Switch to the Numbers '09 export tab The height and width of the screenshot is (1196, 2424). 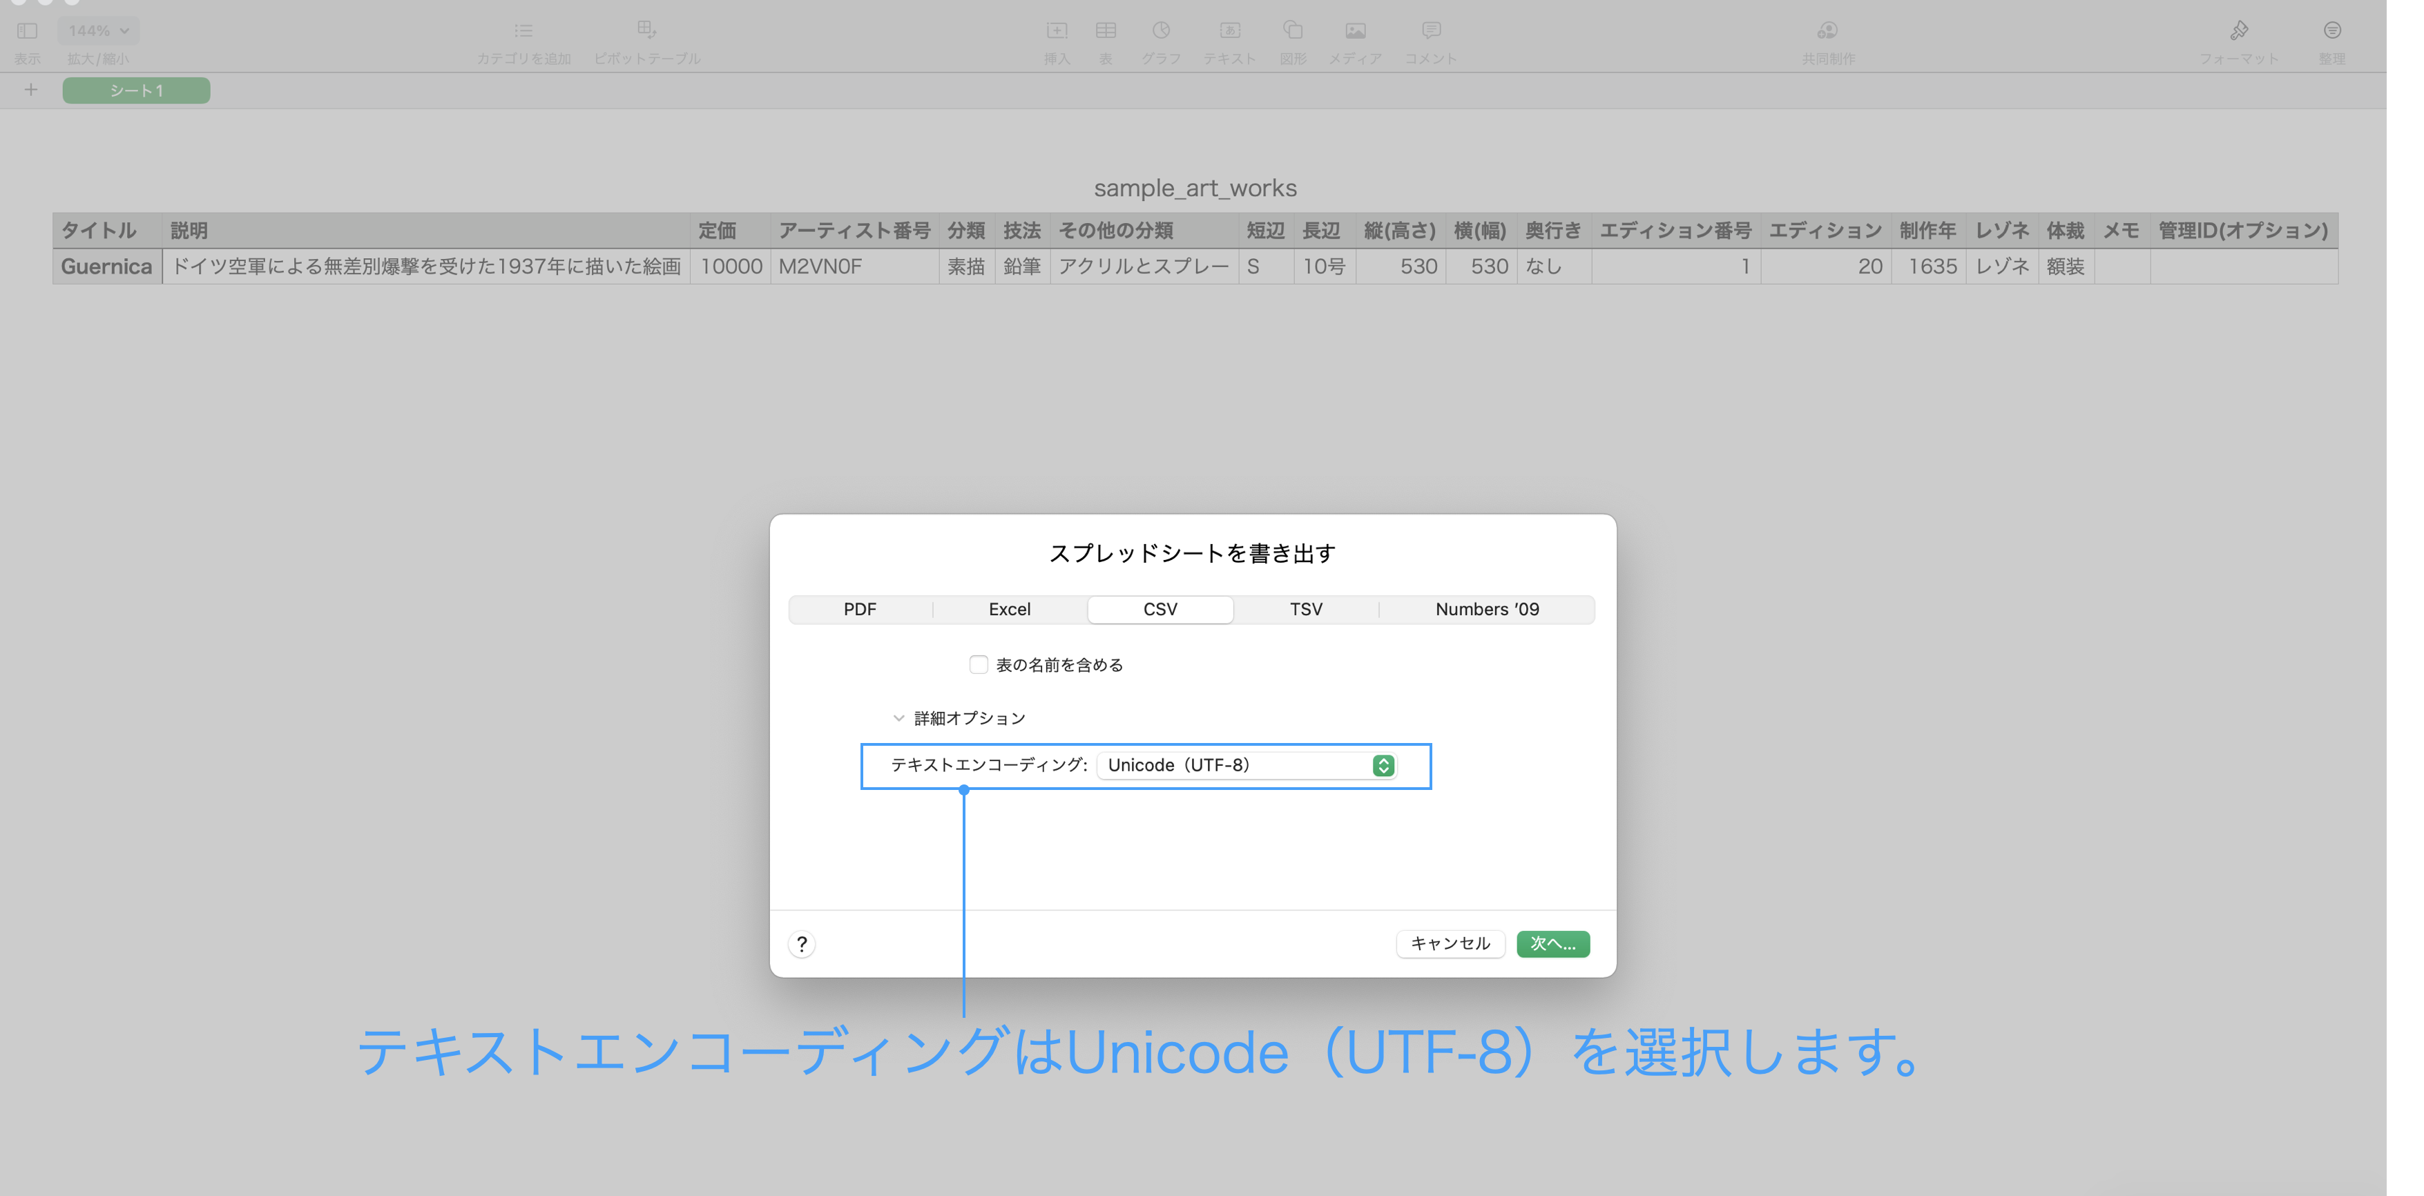pyautogui.click(x=1487, y=609)
